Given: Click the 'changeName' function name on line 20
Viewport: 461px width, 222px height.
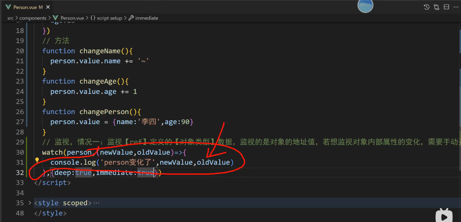Looking at the screenshot, I should click(100, 51).
